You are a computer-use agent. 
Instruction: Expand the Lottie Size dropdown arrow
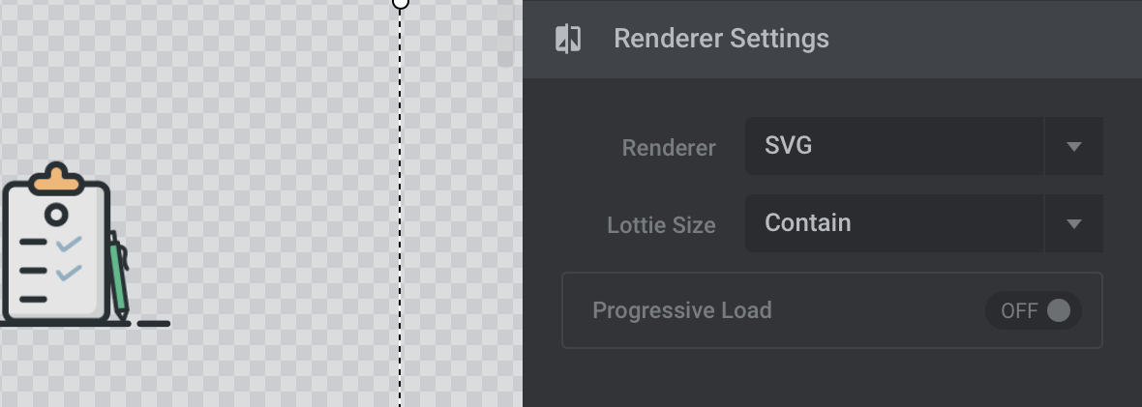(x=1073, y=223)
